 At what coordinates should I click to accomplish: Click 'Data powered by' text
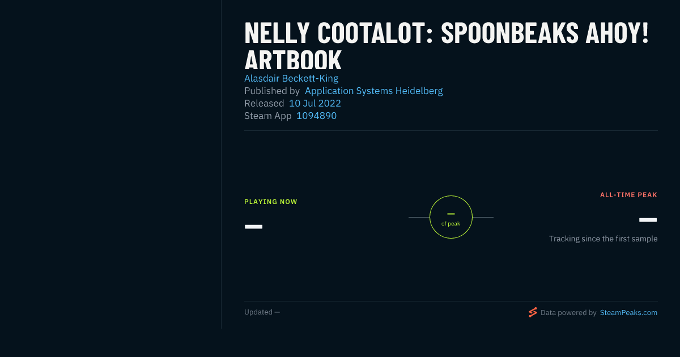click(x=568, y=312)
